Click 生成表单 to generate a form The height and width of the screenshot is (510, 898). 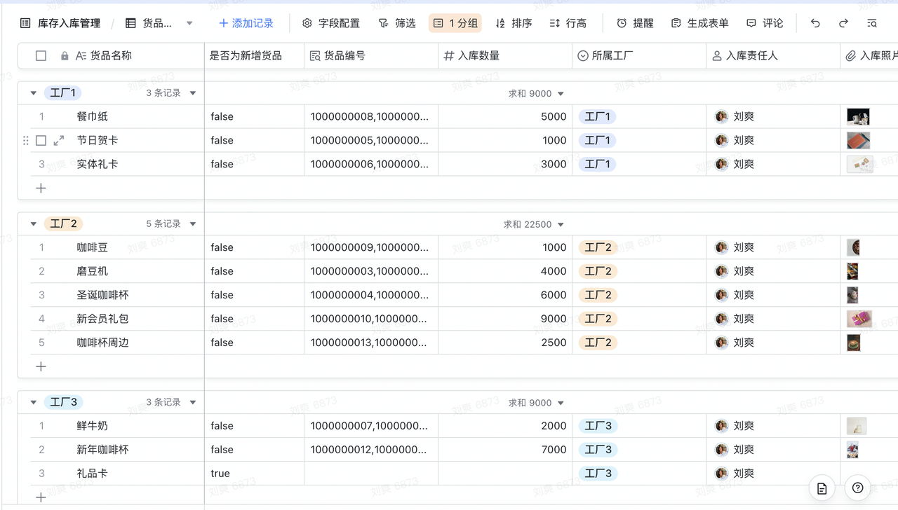tap(699, 23)
